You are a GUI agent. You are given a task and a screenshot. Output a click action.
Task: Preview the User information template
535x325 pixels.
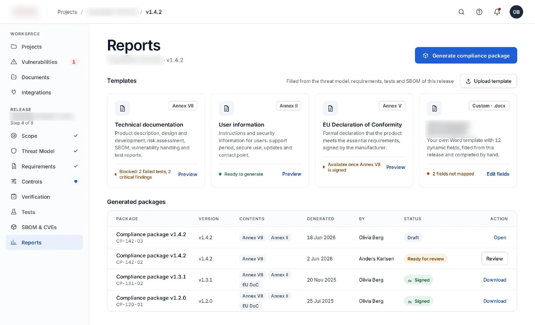pyautogui.click(x=292, y=174)
